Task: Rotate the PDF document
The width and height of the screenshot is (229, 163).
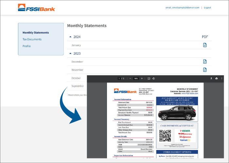Action: pyautogui.click(x=153, y=79)
